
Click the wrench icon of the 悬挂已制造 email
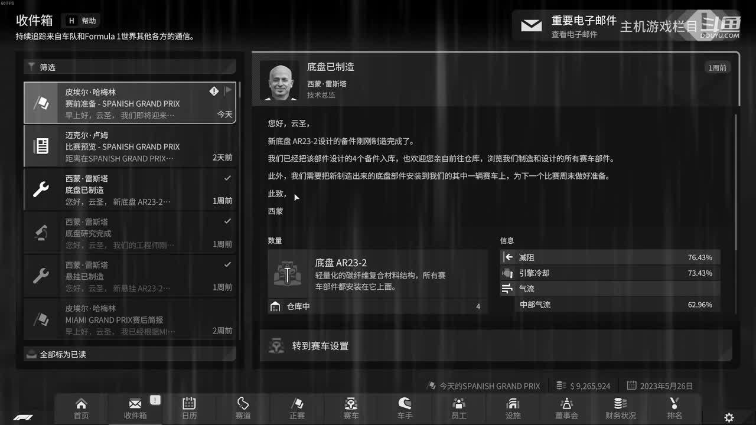[41, 276]
